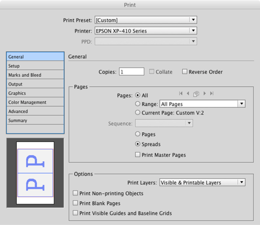
Task: Select General in the category list
Action: [35, 57]
